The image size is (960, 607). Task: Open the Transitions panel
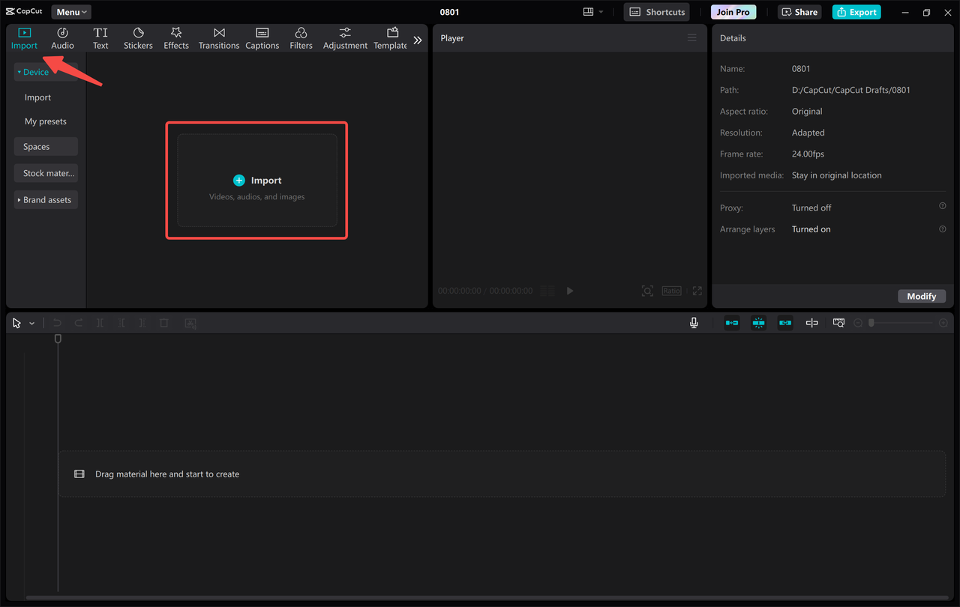218,37
